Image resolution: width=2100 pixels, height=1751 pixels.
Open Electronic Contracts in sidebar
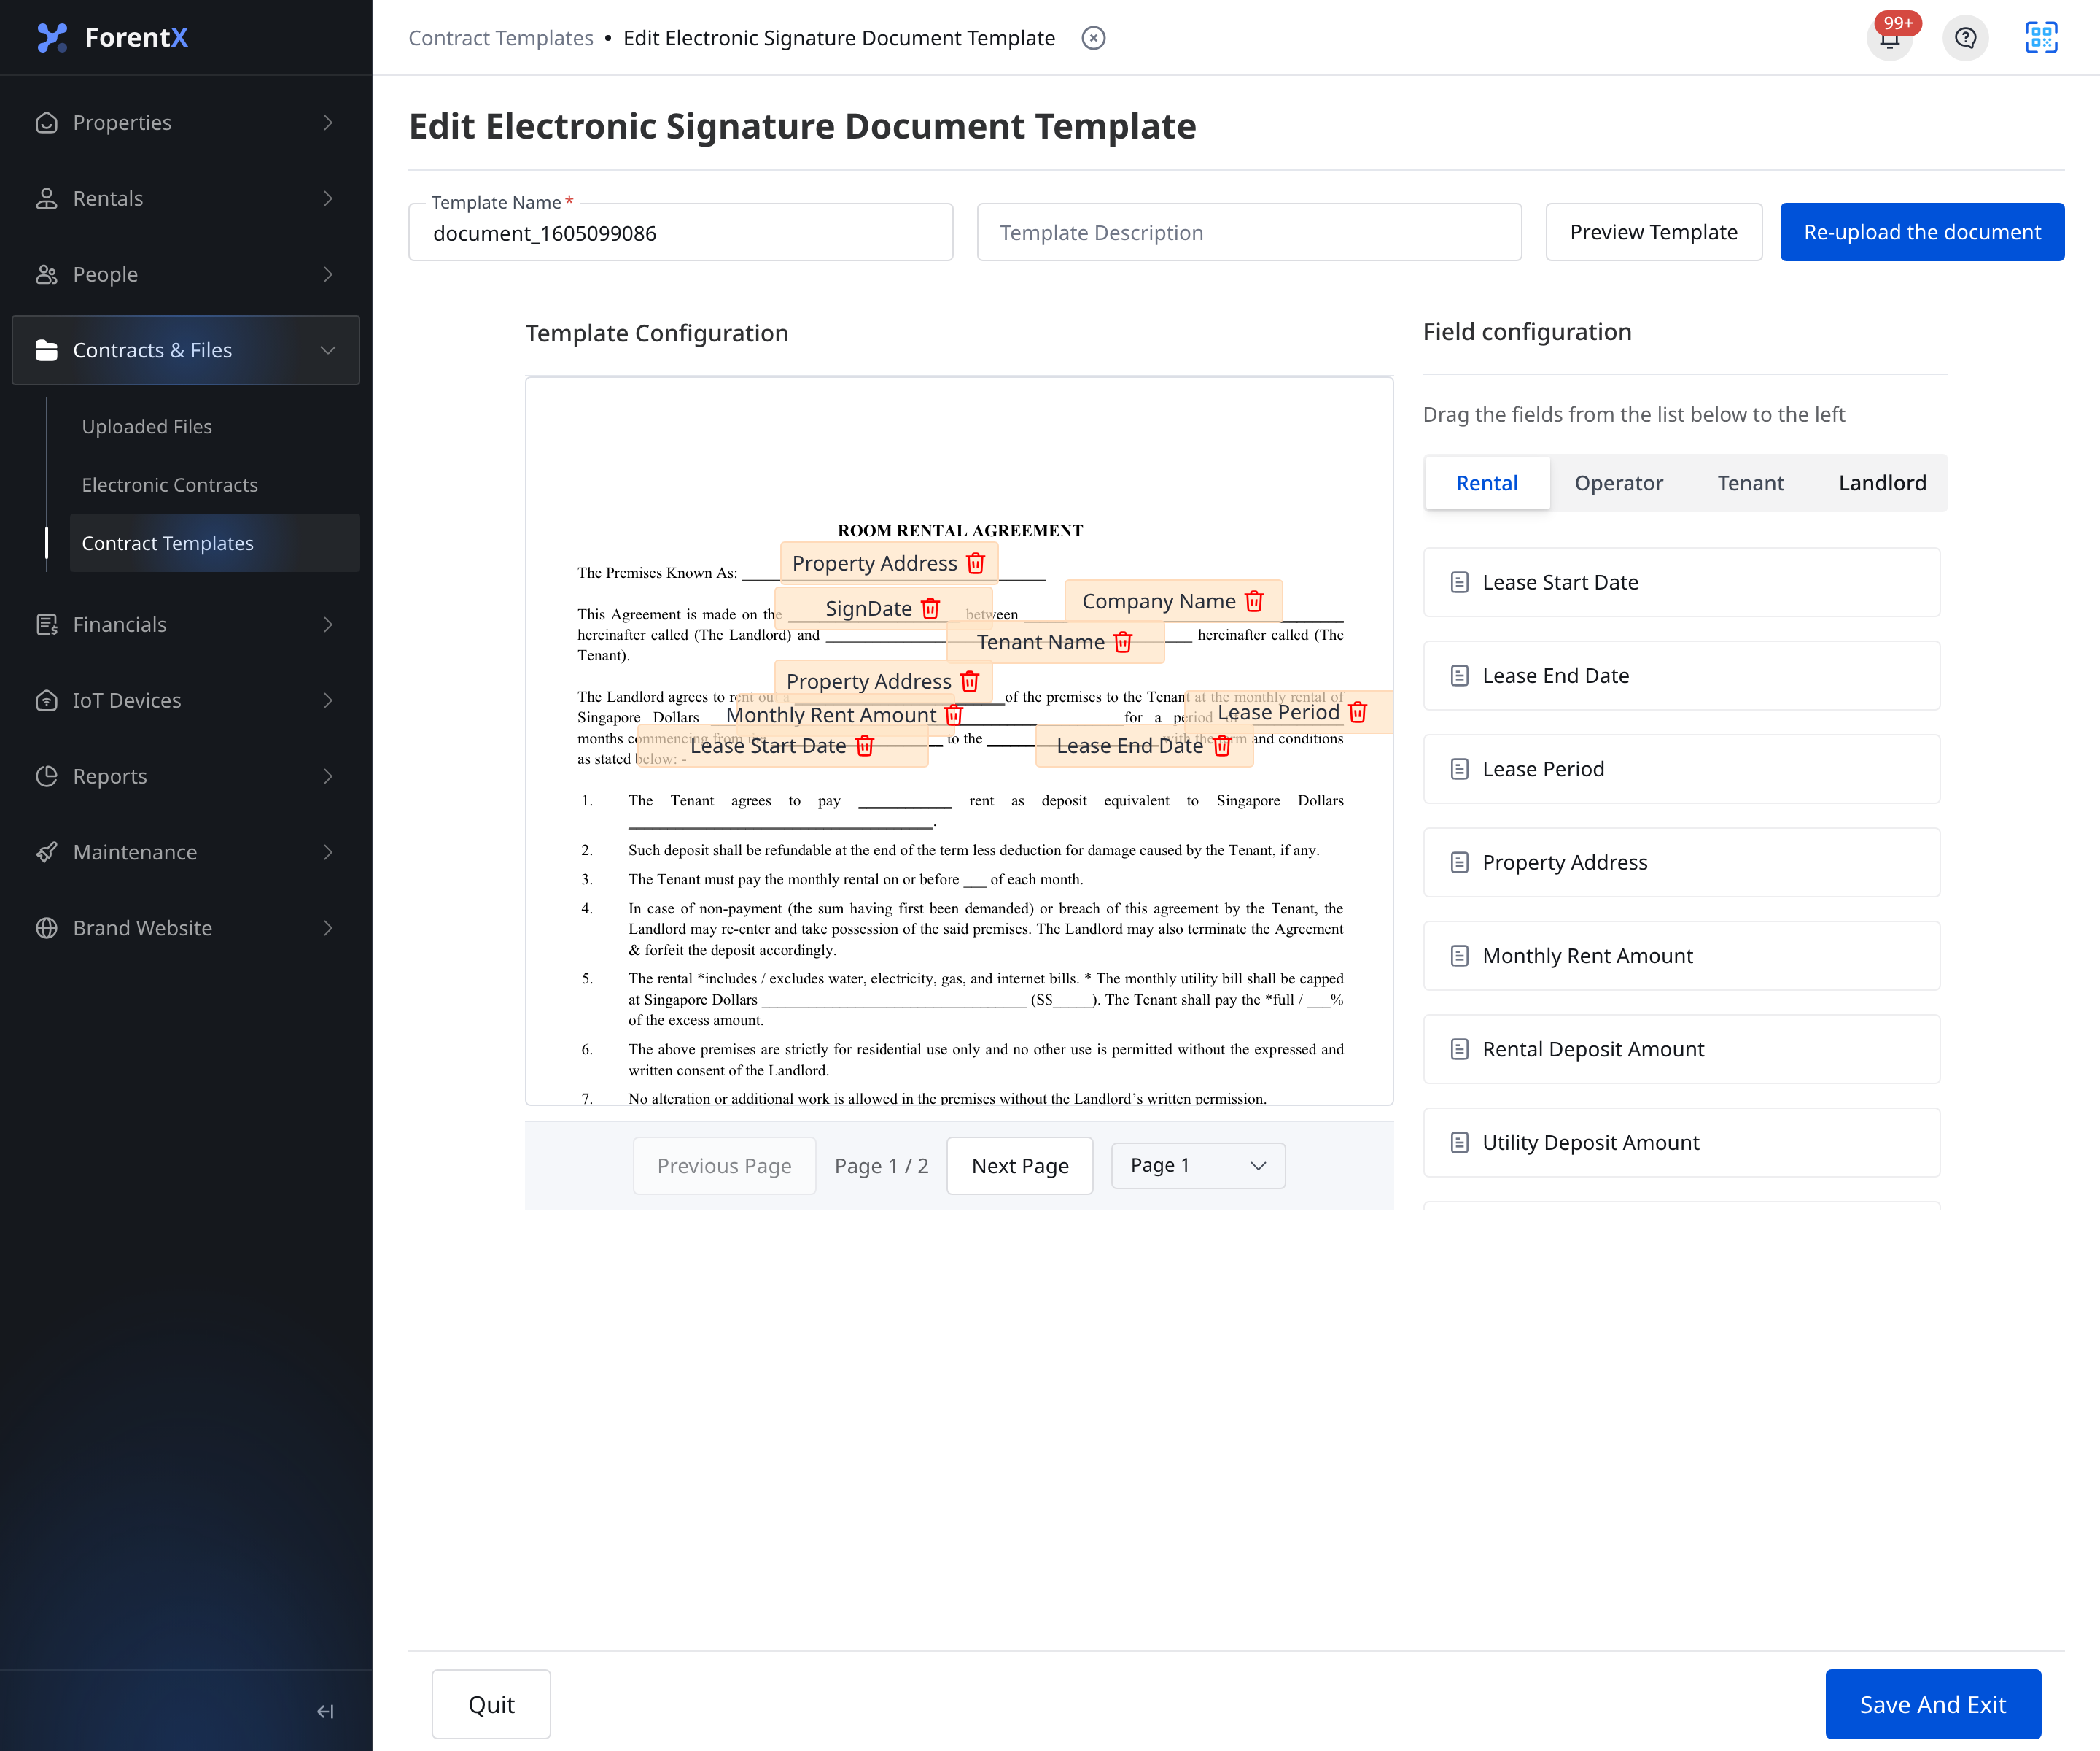pyautogui.click(x=170, y=485)
